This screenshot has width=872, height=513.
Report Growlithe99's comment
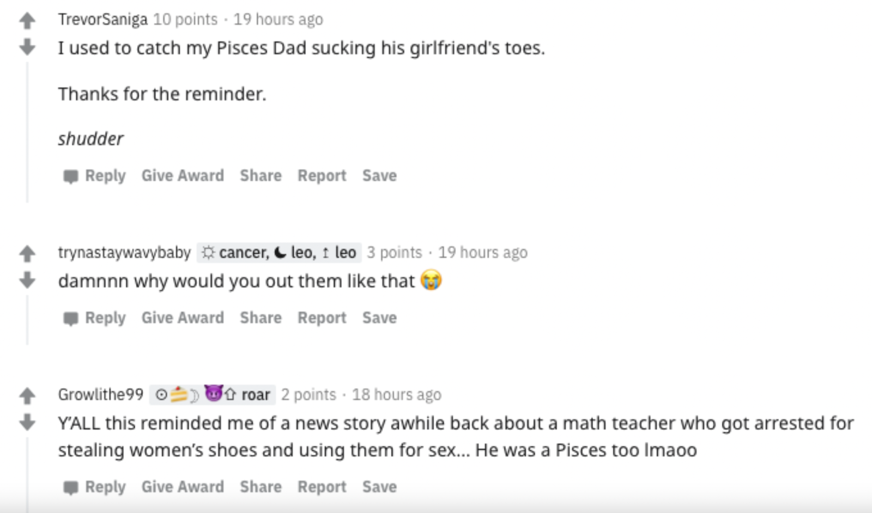[322, 487]
